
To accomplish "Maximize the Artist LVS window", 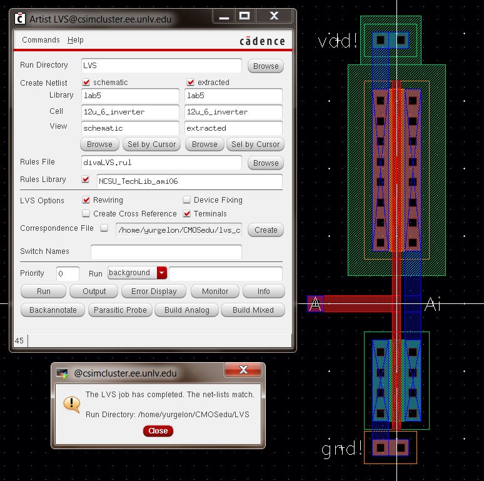I will coord(245,16).
